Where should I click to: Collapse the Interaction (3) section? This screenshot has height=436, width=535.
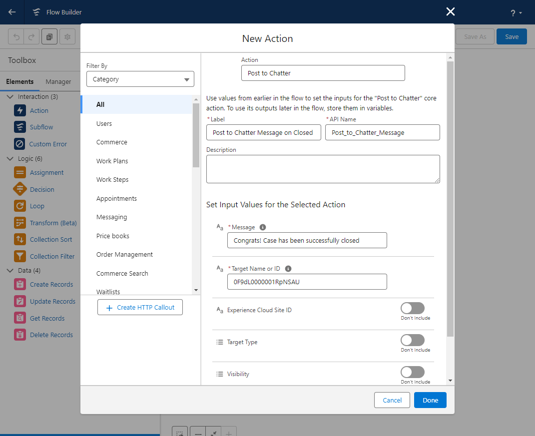[10, 97]
